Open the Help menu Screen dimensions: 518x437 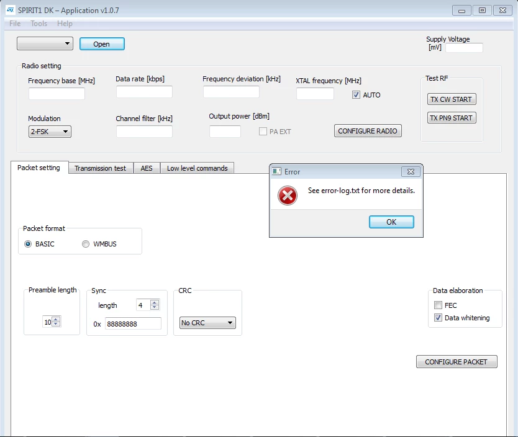pos(65,24)
